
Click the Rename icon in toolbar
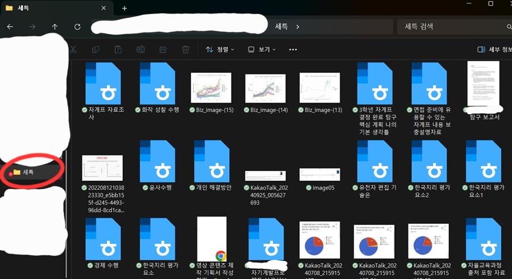(141, 49)
